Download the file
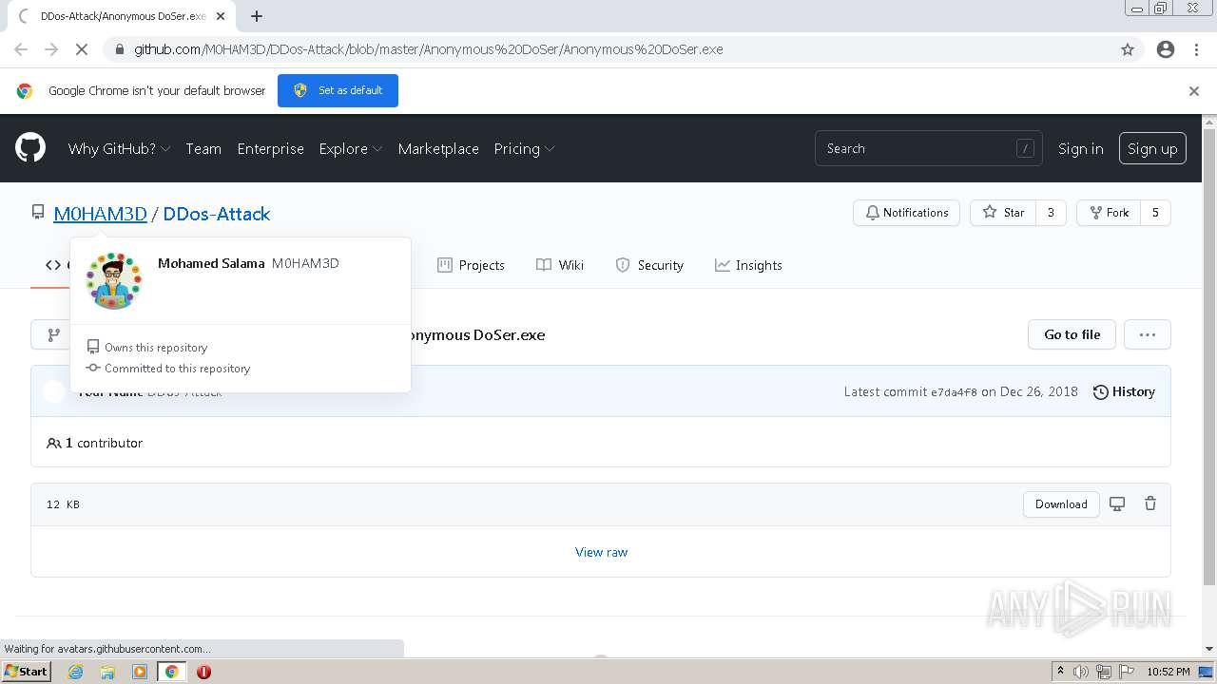The image size is (1217, 684). [1061, 504]
